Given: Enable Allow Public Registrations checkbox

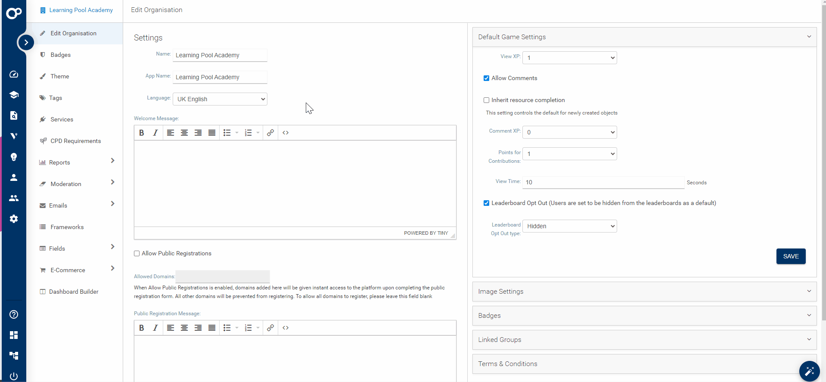Looking at the screenshot, I should [137, 254].
